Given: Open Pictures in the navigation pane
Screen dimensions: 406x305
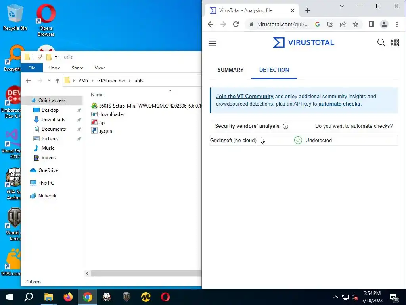Looking at the screenshot, I should pyautogui.click(x=50, y=139).
